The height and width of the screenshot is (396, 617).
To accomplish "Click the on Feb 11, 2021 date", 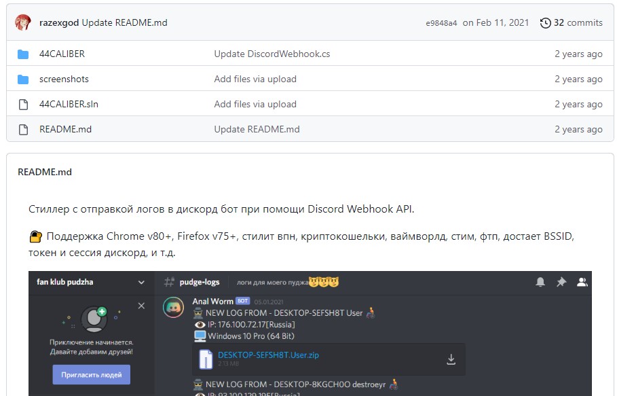I will [496, 23].
